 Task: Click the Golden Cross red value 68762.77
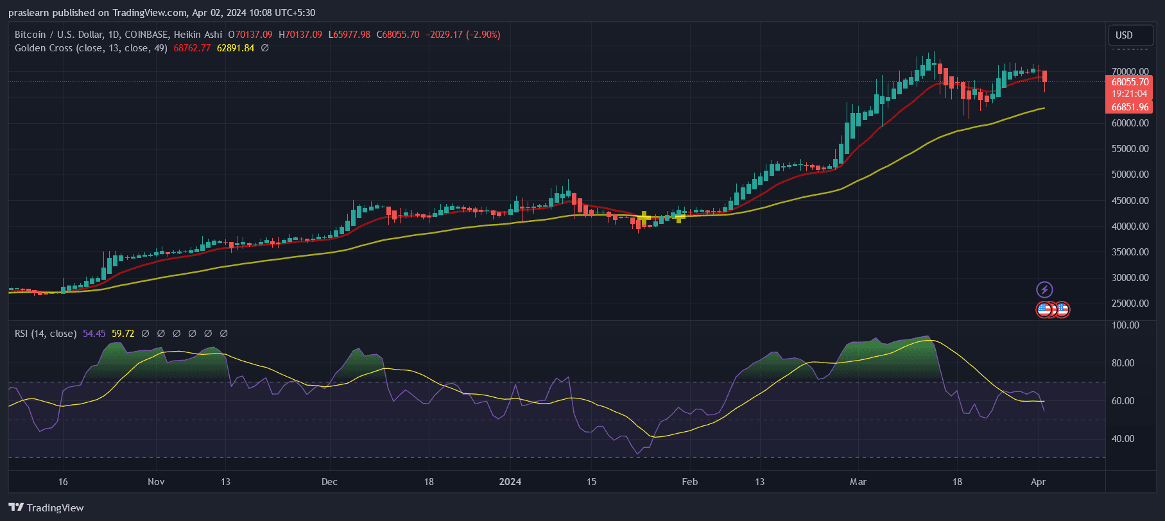tap(192, 48)
